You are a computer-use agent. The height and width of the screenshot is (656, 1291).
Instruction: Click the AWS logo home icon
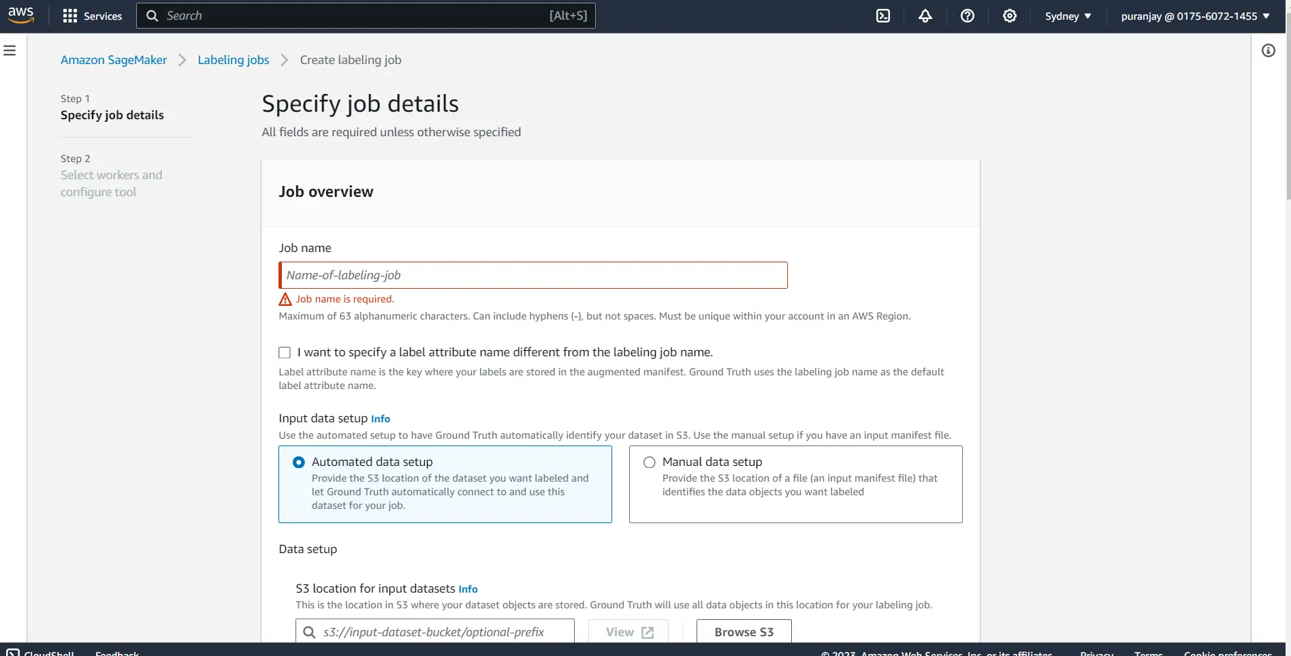click(21, 15)
